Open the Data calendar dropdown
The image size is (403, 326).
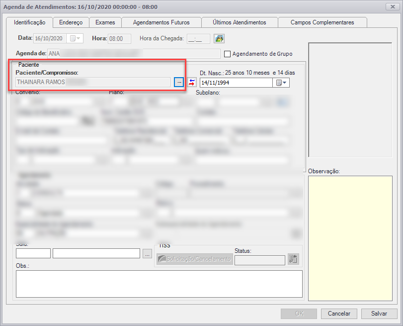(75, 39)
